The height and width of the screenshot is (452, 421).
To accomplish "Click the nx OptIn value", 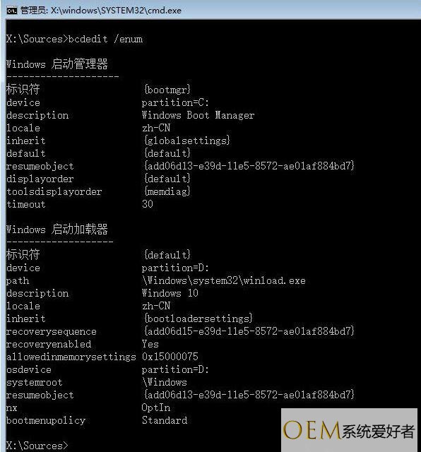I will 156,408.
